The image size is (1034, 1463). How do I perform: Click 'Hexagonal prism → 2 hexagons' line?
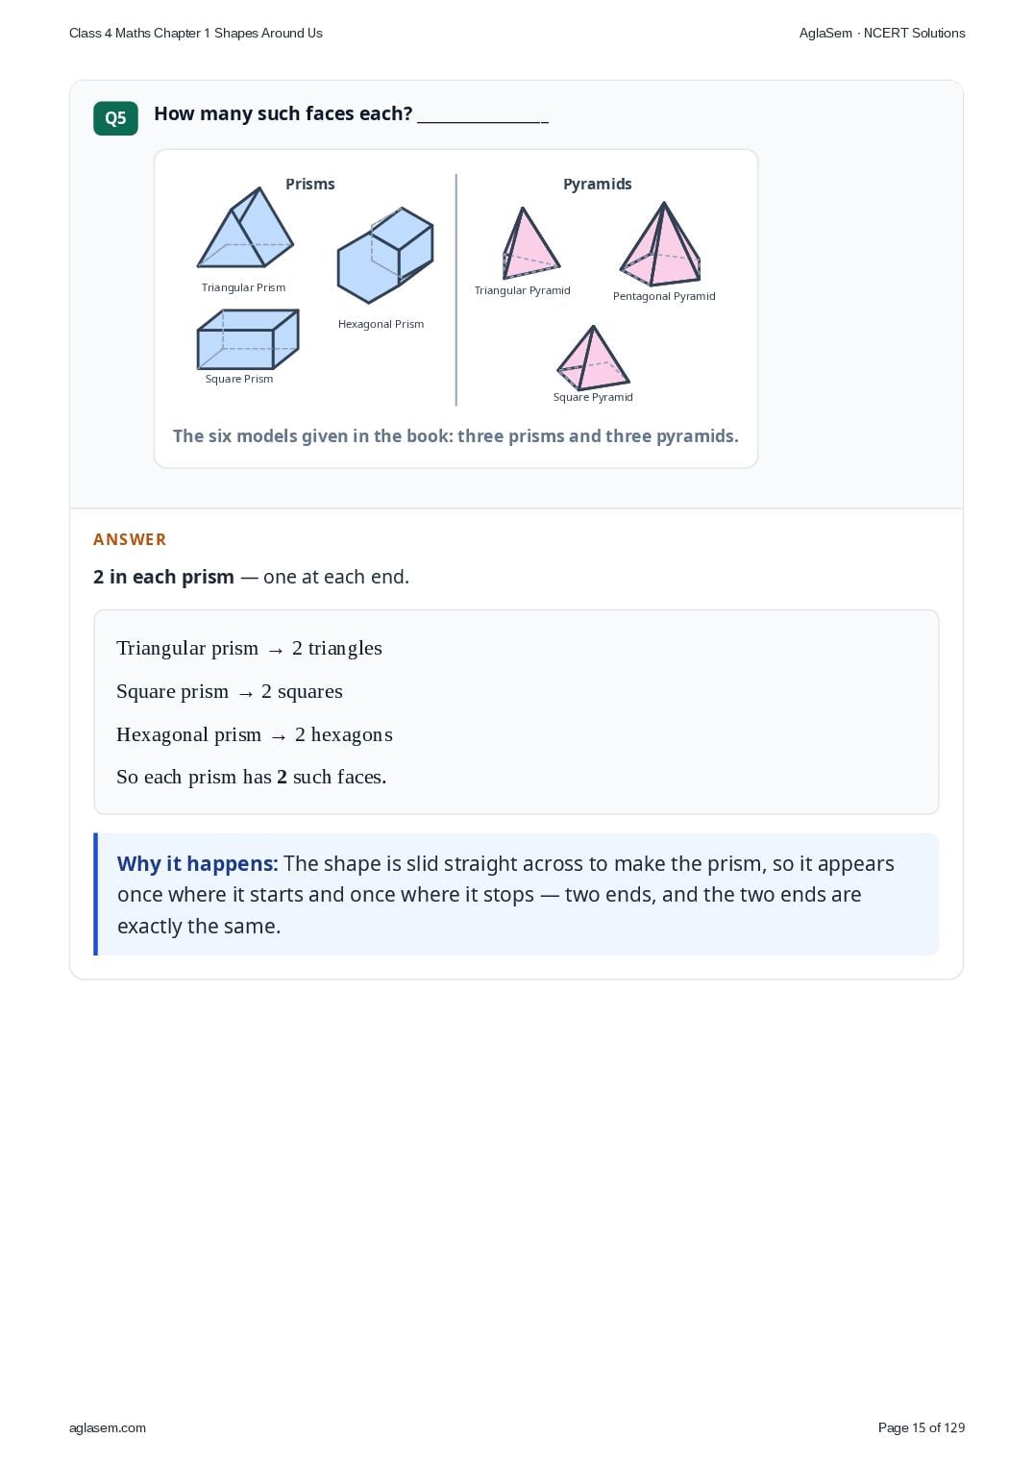(255, 734)
